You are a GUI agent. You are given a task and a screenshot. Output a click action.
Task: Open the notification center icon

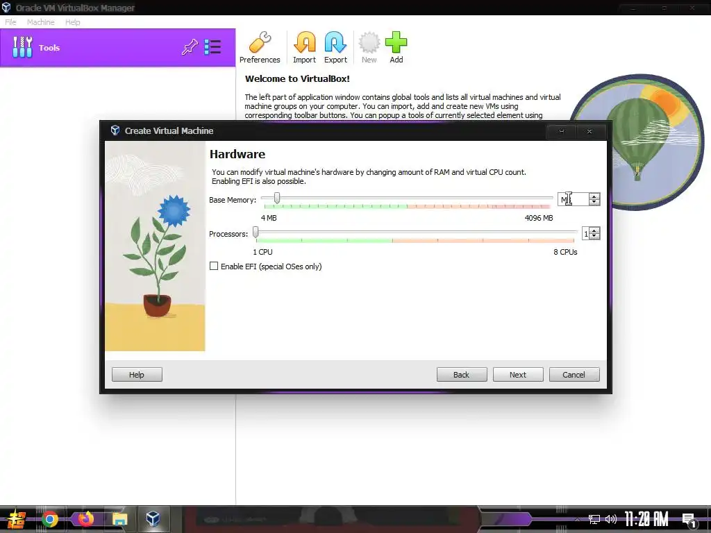pos(689,520)
